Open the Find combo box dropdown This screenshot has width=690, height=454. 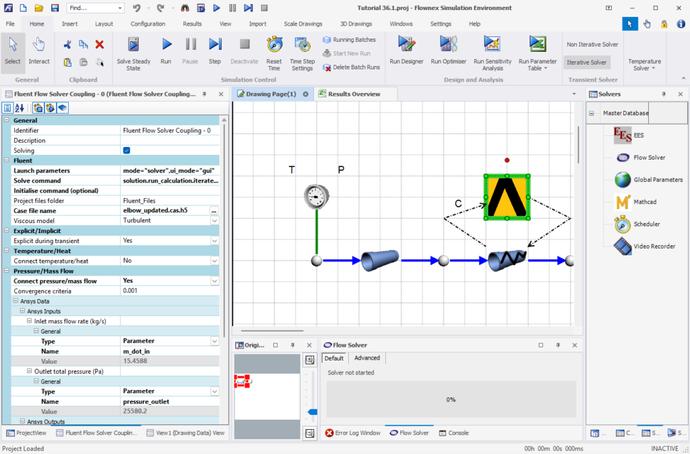click(x=120, y=8)
